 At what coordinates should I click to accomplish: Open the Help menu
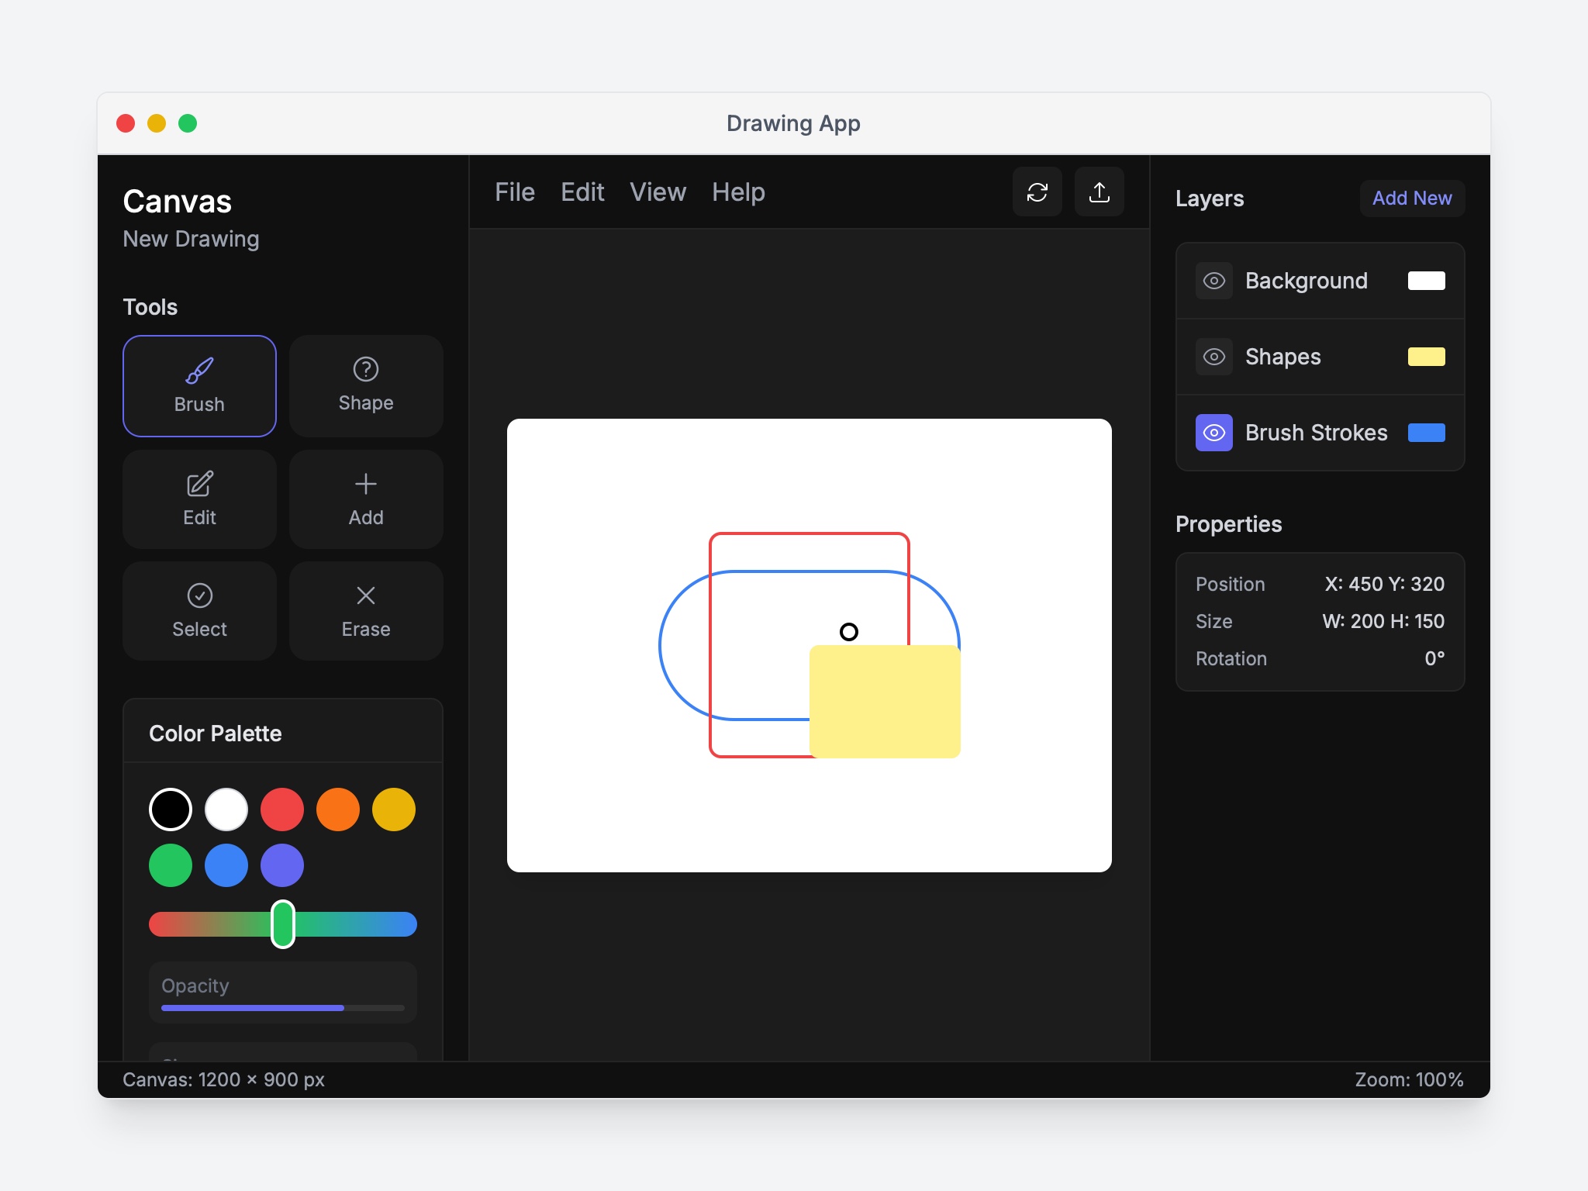coord(737,192)
